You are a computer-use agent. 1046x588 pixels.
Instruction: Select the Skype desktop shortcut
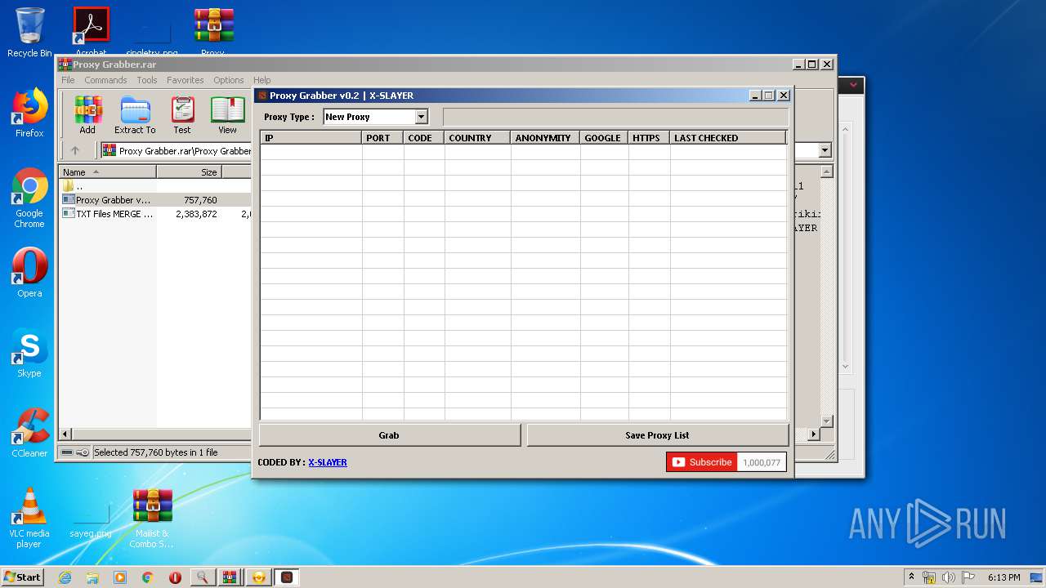point(29,353)
